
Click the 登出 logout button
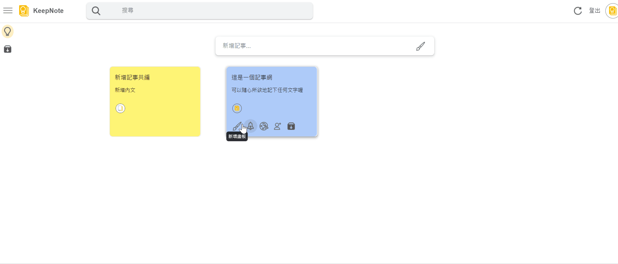coord(595,11)
